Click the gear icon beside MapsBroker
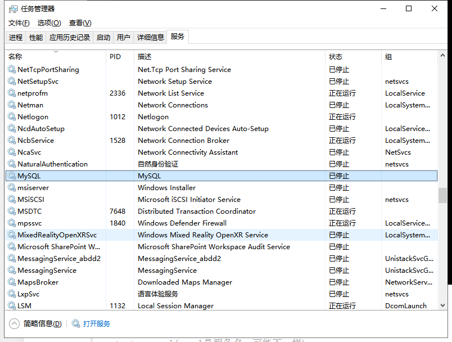Viewport: 452px width, 342px height. 12,282
